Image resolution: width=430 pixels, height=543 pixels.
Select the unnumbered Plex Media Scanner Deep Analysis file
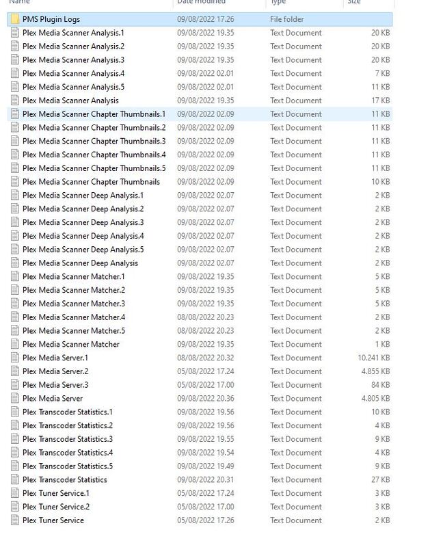coord(80,263)
